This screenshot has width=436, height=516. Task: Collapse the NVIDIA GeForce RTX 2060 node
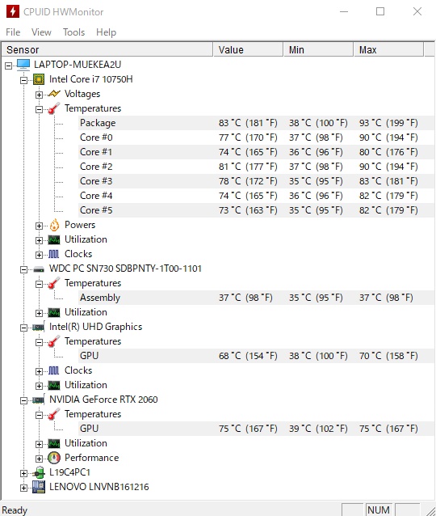tap(23, 400)
